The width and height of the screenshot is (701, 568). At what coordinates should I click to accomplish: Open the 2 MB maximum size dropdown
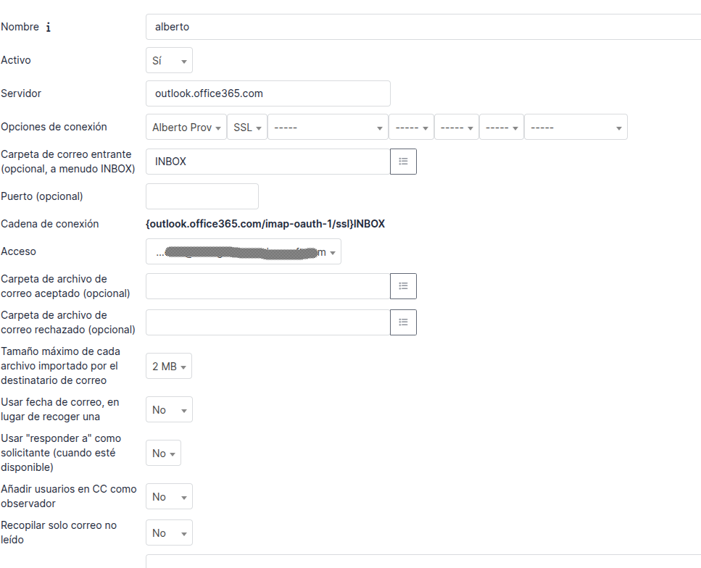pyautogui.click(x=168, y=366)
